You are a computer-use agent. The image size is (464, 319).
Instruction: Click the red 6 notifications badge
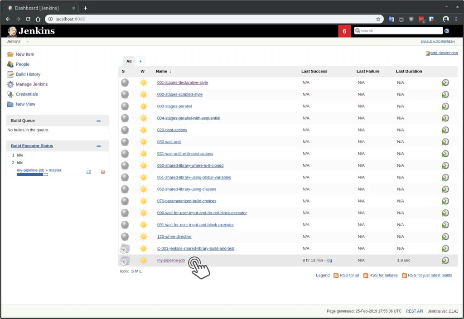344,31
